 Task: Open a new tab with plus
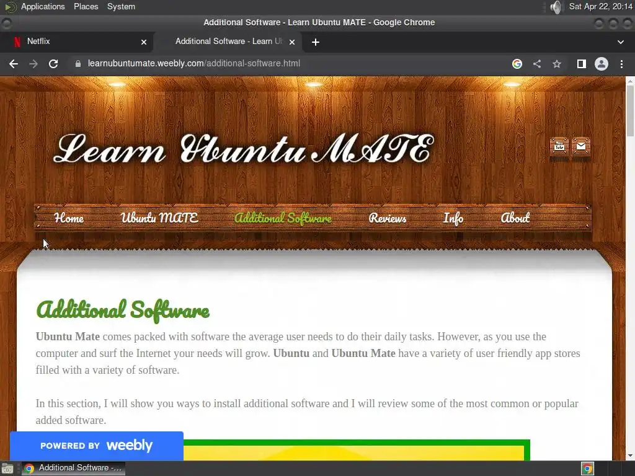pos(316,42)
